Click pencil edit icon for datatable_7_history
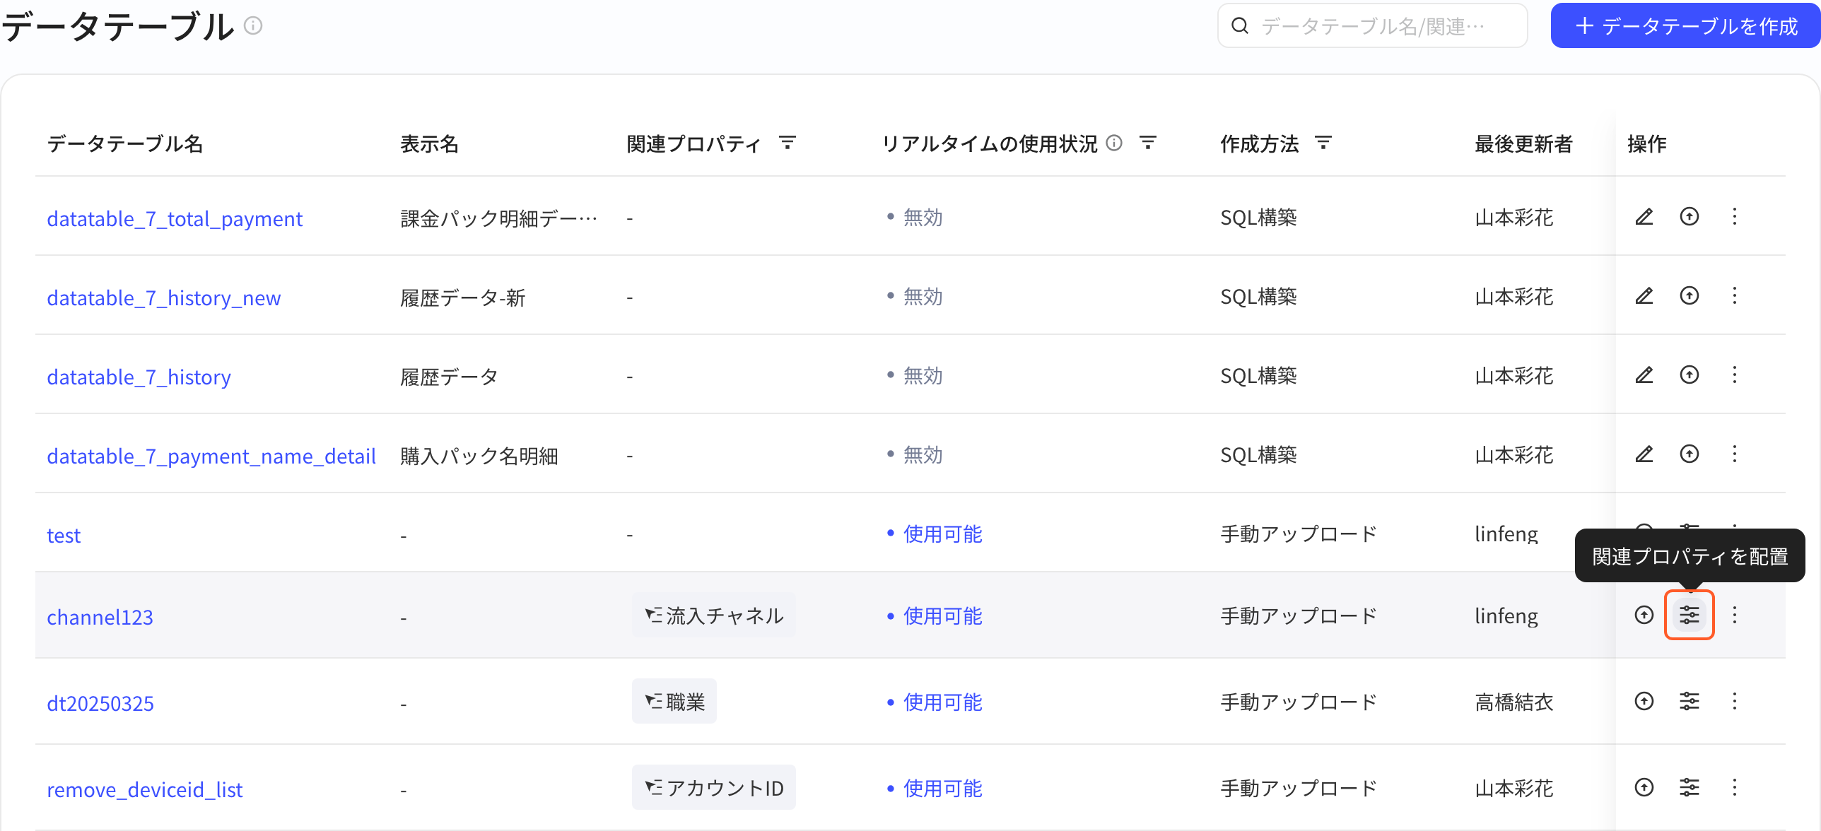The image size is (1821, 831). pyautogui.click(x=1644, y=375)
